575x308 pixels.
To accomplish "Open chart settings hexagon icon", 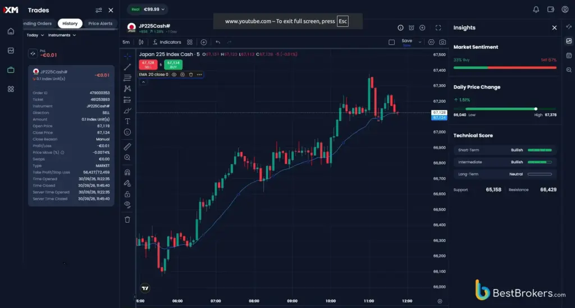I will point(431,42).
